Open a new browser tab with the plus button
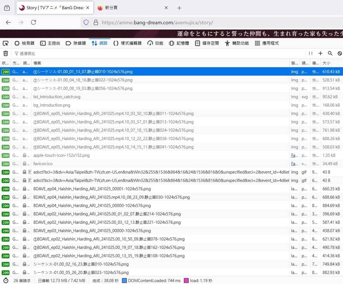This screenshot has height=284, width=343. tap(179, 8)
